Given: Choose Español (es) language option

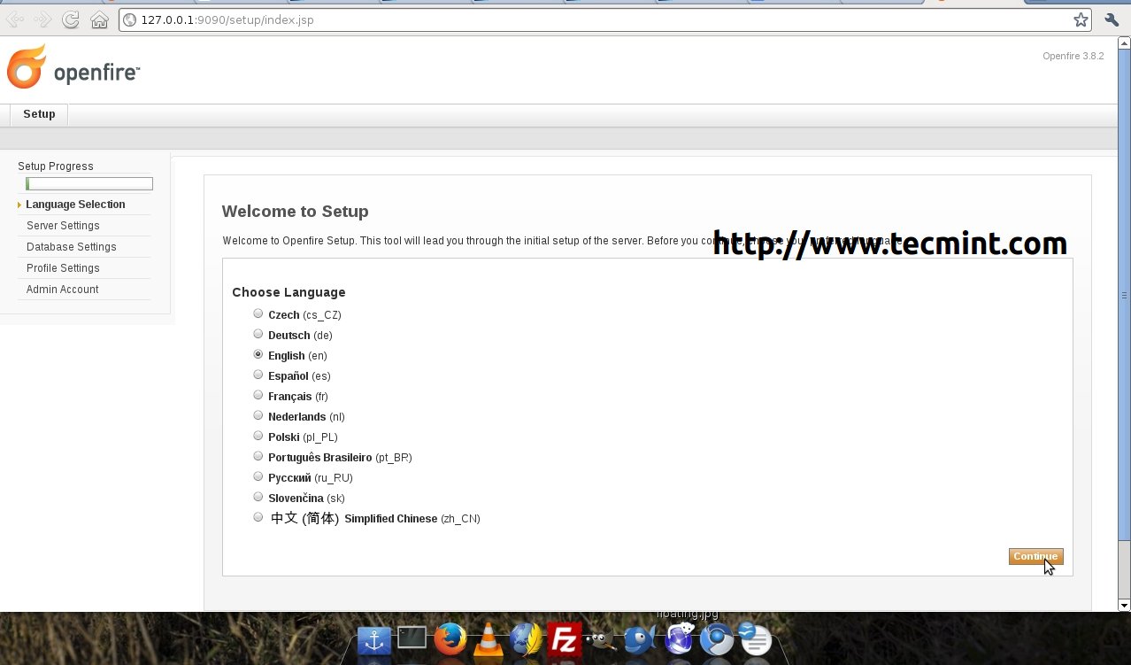Looking at the screenshot, I should [258, 375].
